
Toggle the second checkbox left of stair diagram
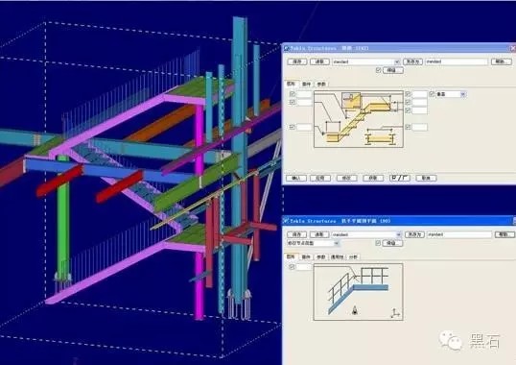(292, 102)
